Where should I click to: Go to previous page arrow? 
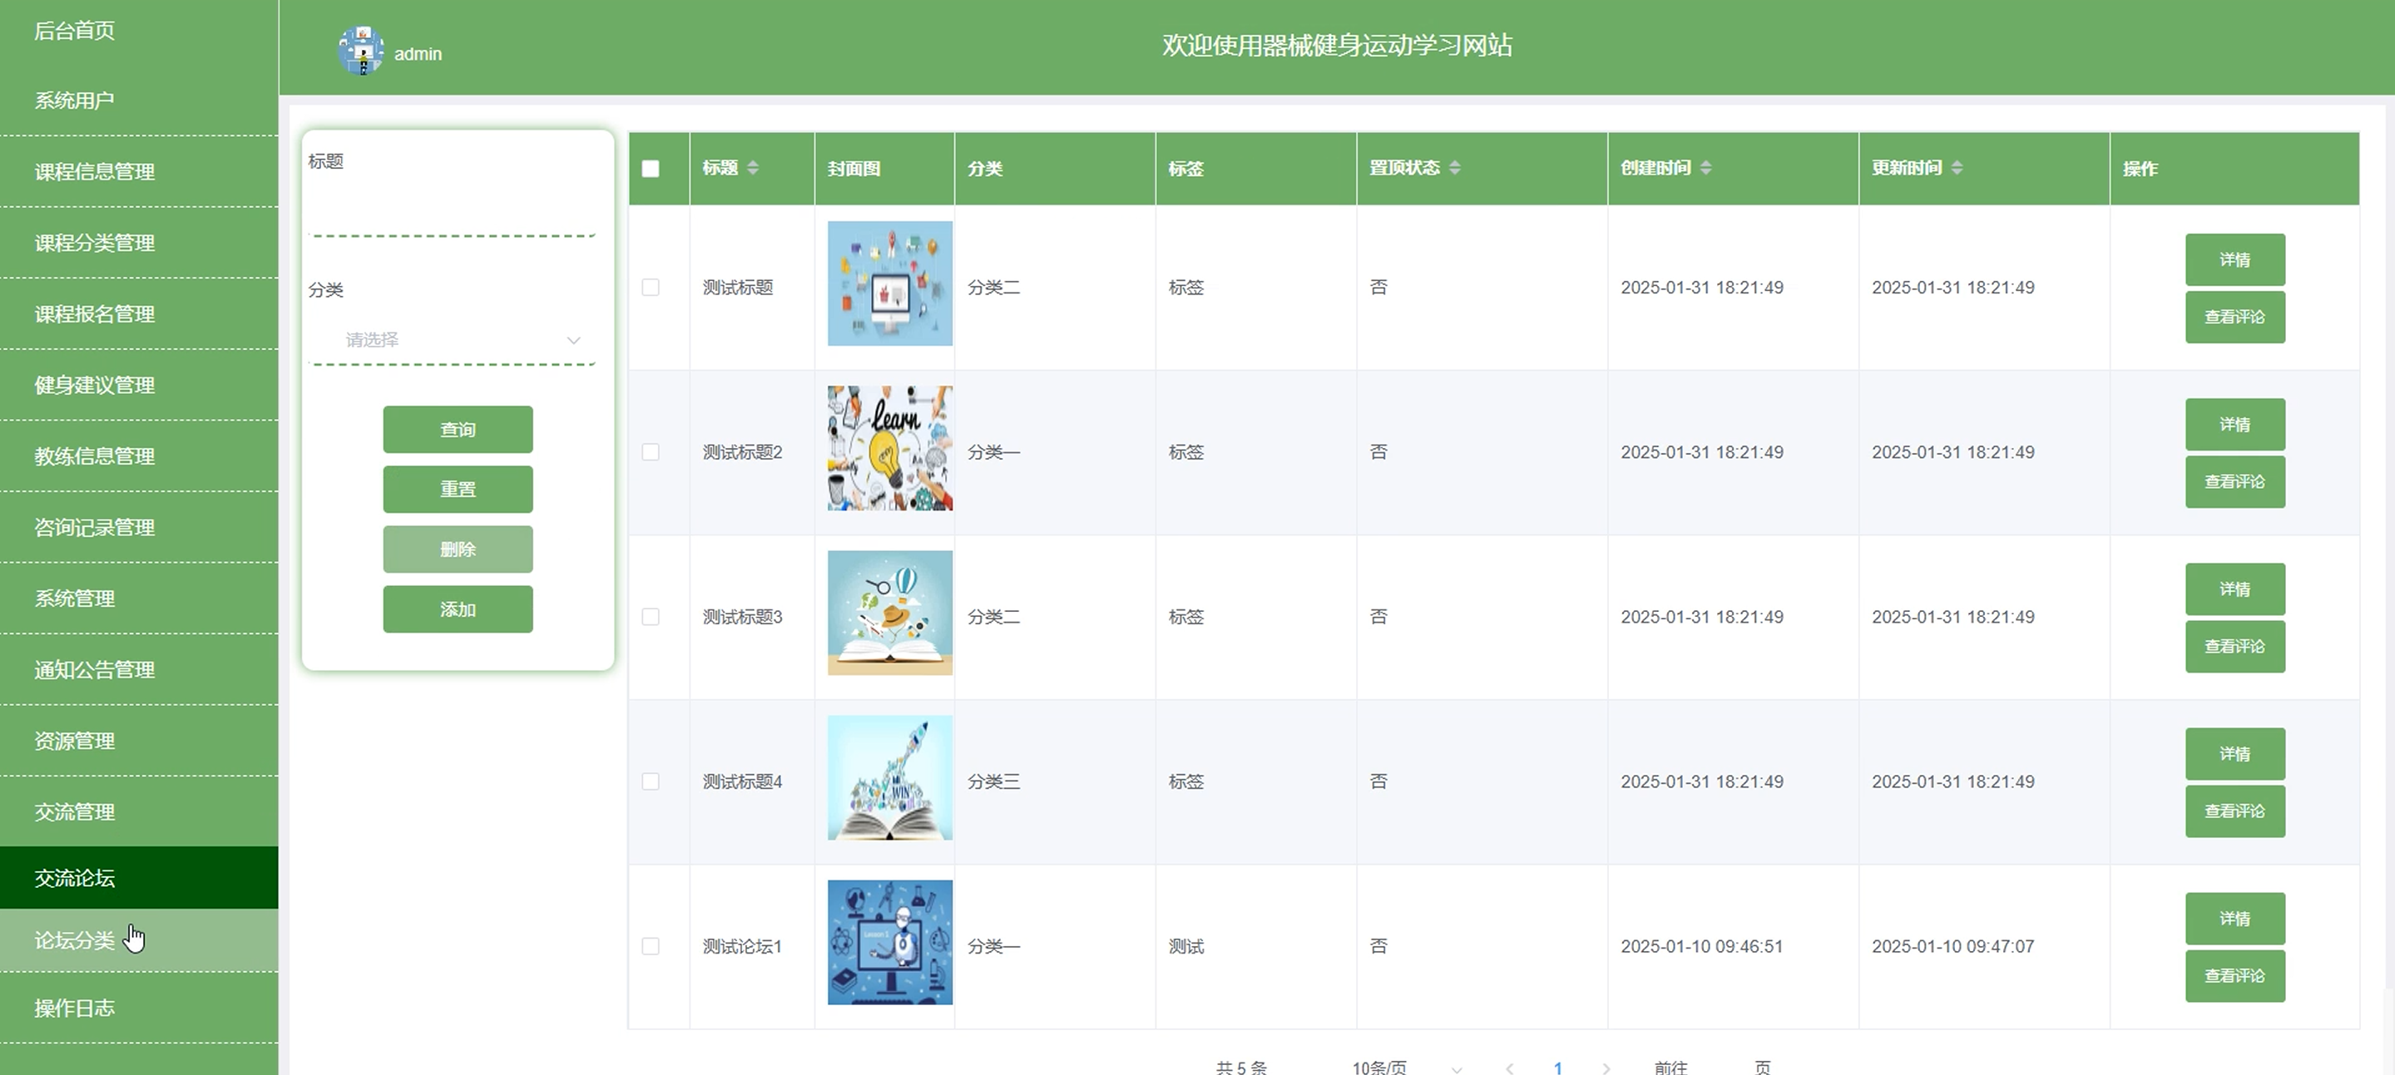[1510, 1068]
